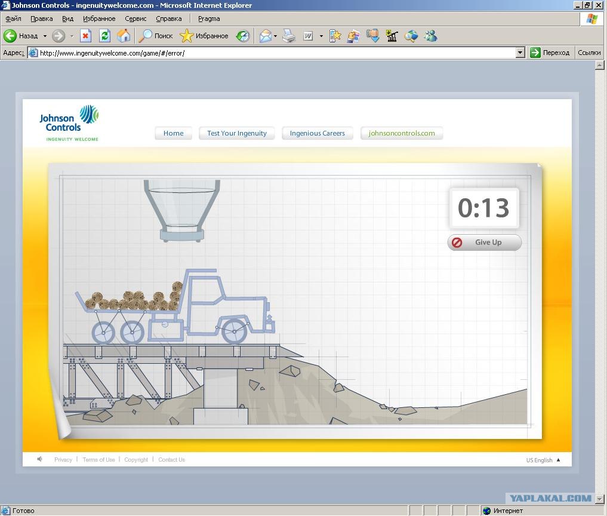Open the Избранное menu in menu bar

click(99, 19)
